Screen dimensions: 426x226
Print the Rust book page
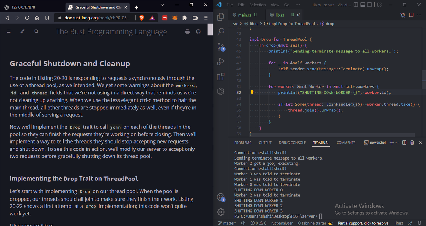click(187, 31)
